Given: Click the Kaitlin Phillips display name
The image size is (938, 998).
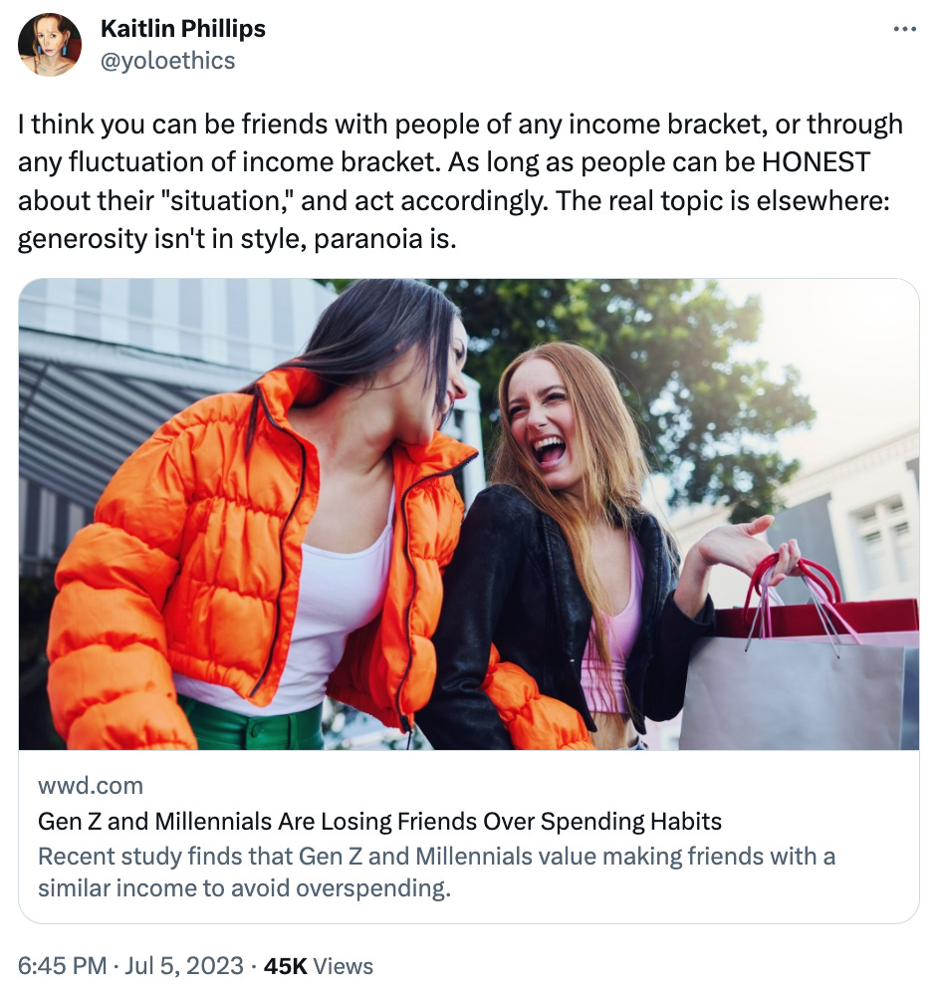Looking at the screenshot, I should (183, 29).
